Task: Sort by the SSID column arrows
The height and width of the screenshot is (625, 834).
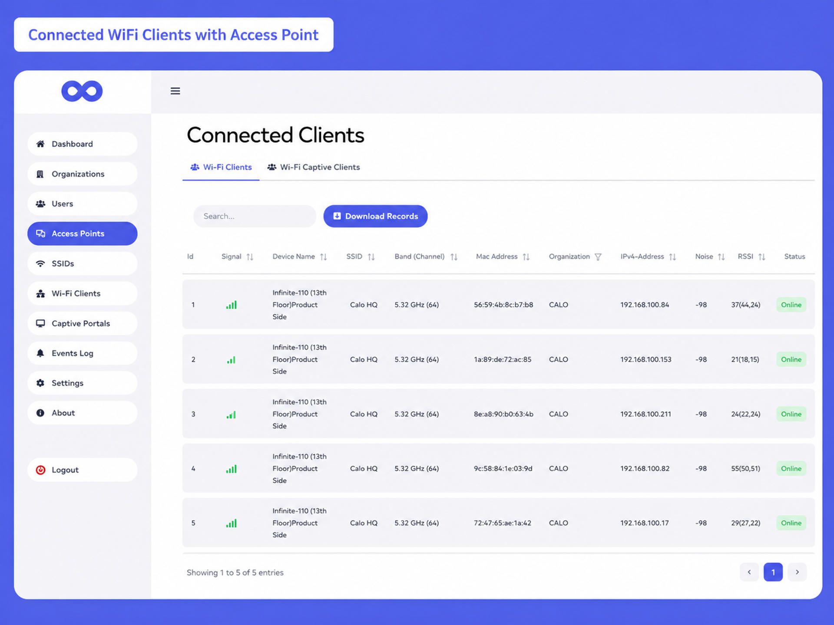Action: pos(371,257)
